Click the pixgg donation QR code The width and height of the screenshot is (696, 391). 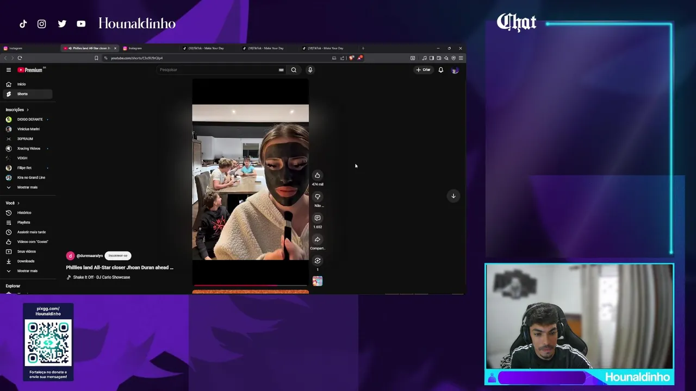pyautogui.click(x=48, y=344)
